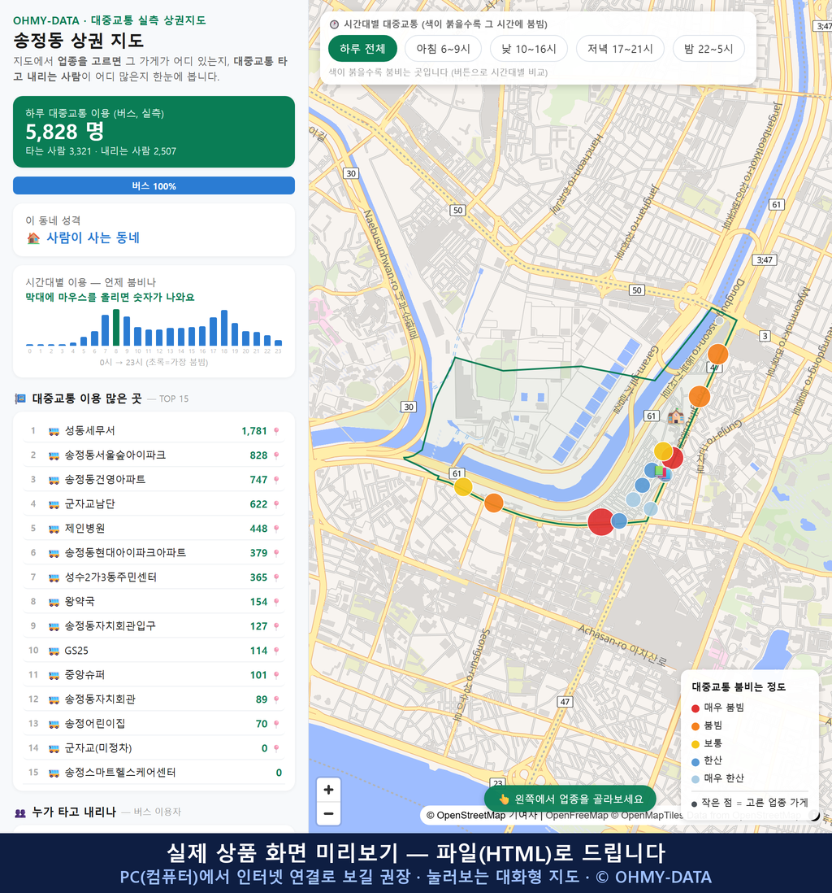Click the pin icon in 제인병원 row
The width and height of the screenshot is (832, 893).
276,529
